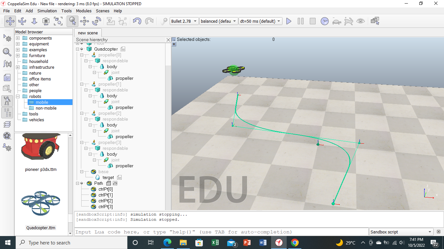Image resolution: width=444 pixels, height=249 pixels.
Task: Toggle real-time simulation mode clock icon
Action: tap(324, 21)
